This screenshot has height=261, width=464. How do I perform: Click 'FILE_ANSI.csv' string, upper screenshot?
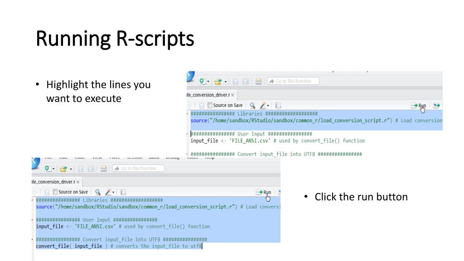coord(250,141)
